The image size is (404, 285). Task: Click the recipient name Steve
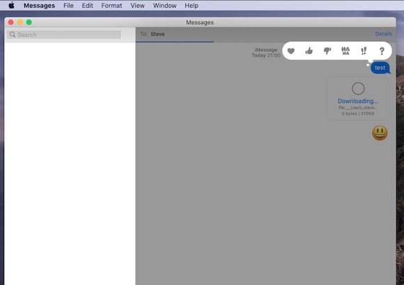pos(157,34)
